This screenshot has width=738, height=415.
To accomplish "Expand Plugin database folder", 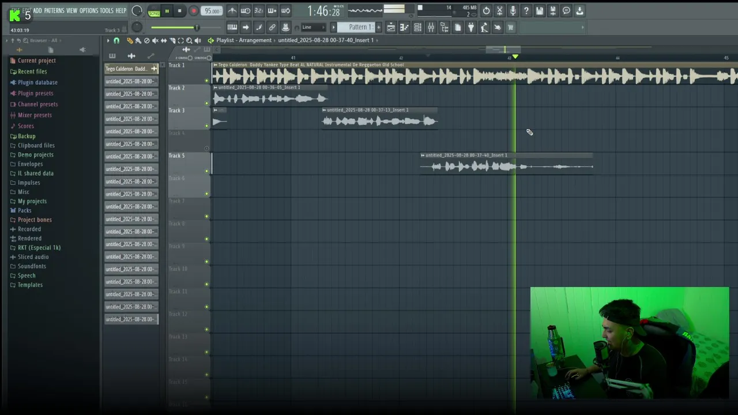I will click(x=37, y=82).
